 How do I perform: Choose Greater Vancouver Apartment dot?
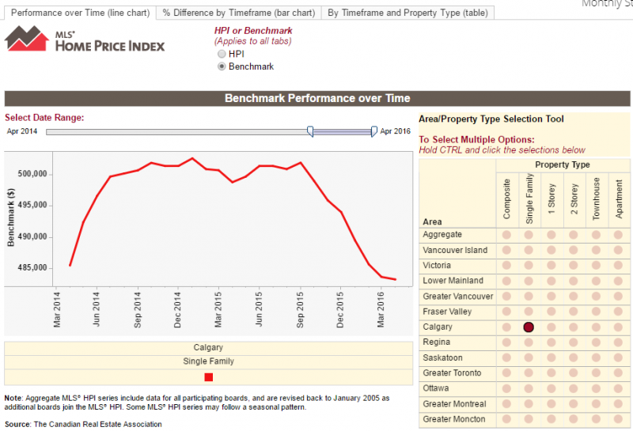click(x=619, y=297)
